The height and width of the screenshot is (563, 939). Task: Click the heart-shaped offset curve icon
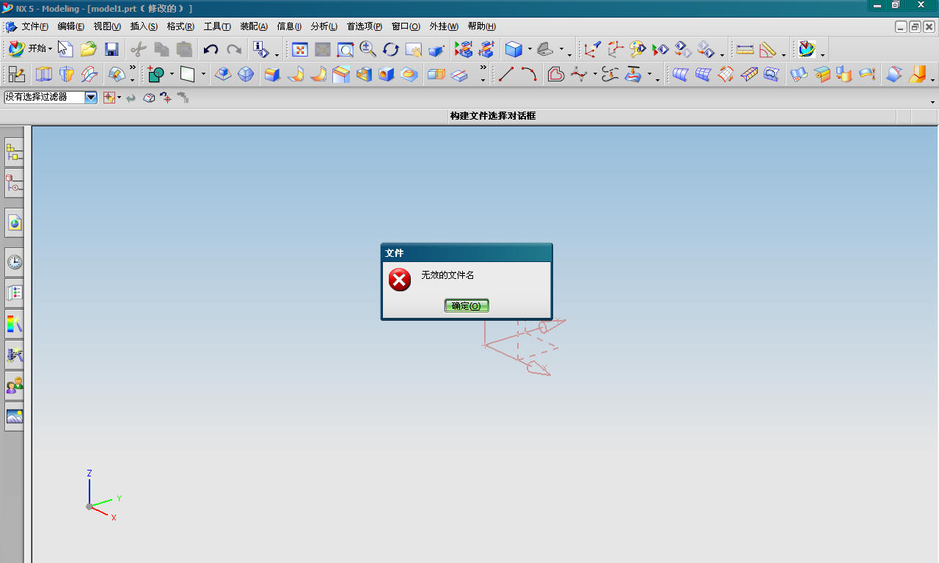point(556,74)
